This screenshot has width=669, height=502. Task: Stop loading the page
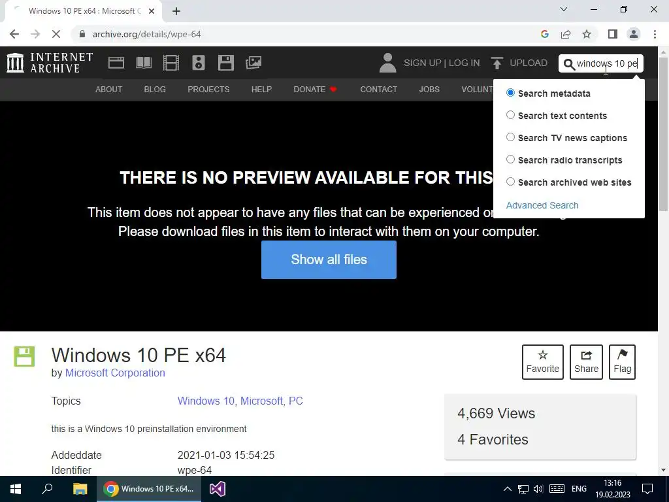click(x=56, y=34)
